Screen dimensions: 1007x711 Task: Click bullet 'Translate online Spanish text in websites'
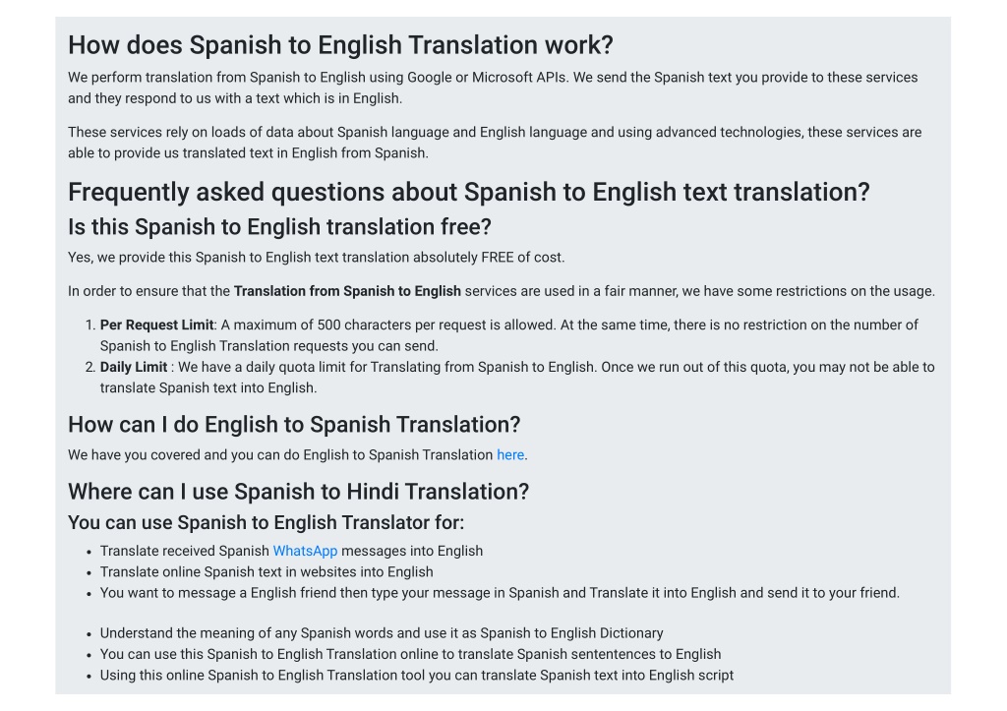click(x=267, y=572)
